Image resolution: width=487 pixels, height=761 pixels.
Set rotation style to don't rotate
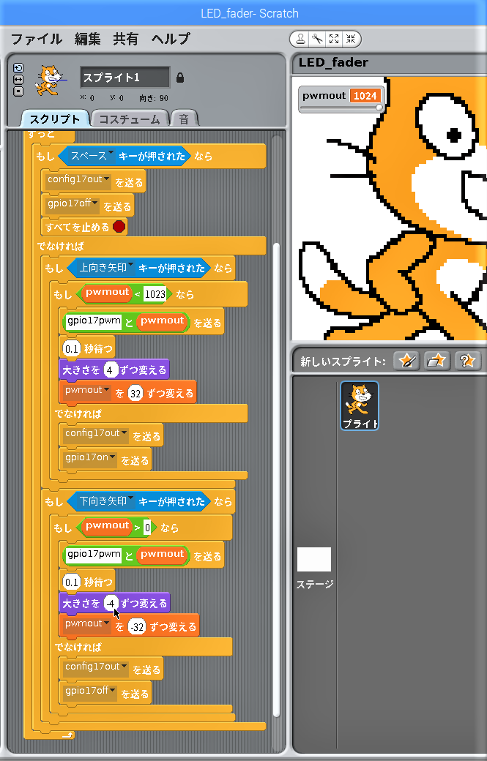coord(18,91)
